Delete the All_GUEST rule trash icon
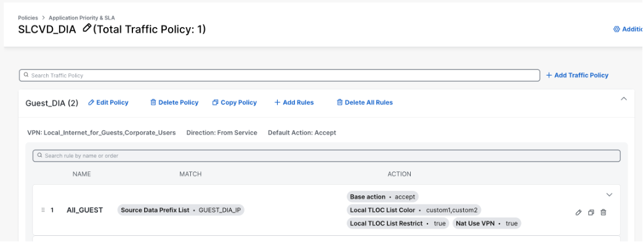The image size is (643, 242). (603, 213)
